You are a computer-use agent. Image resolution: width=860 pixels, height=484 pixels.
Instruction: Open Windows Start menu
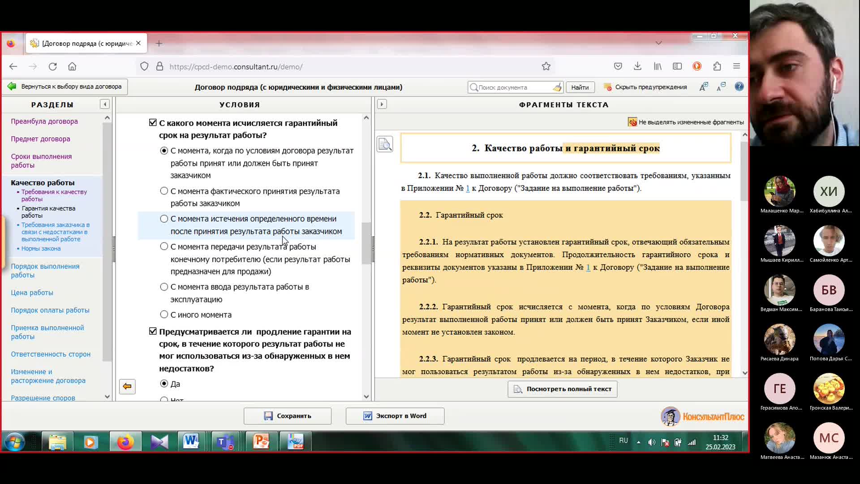15,442
